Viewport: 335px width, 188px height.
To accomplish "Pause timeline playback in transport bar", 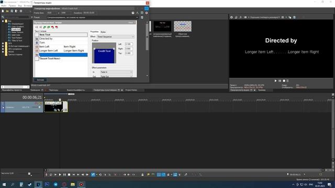I will tap(64, 174).
